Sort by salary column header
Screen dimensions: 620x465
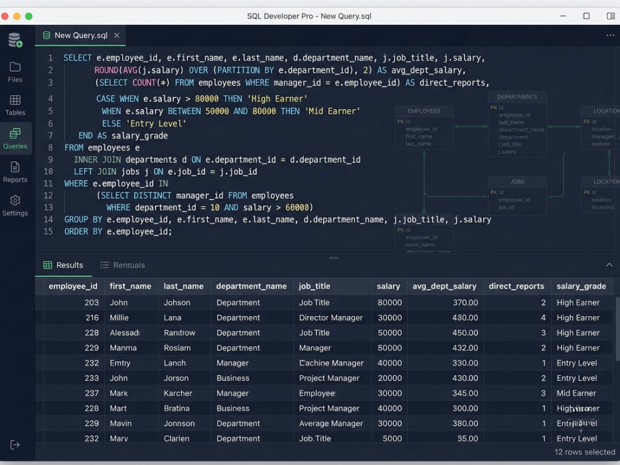[388, 286]
